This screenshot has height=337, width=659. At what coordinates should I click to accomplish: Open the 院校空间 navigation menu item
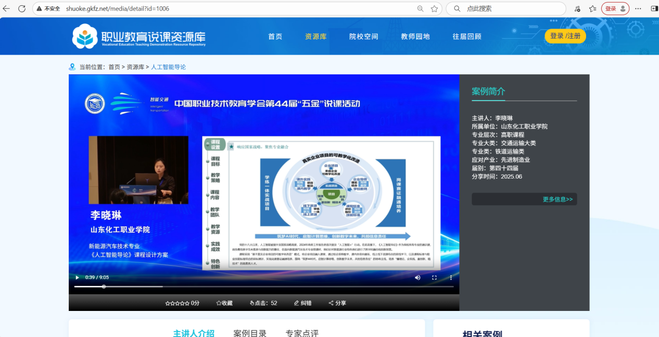coord(363,36)
